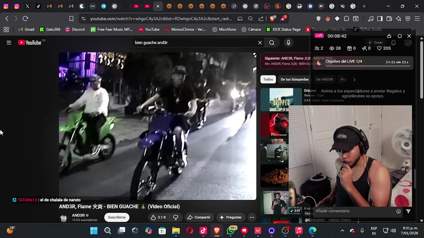Open a new browser tab
The image size is (424, 238).
pyautogui.click(x=364, y=6)
